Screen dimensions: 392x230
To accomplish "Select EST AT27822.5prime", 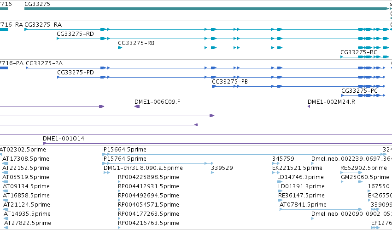I will (28, 223).
